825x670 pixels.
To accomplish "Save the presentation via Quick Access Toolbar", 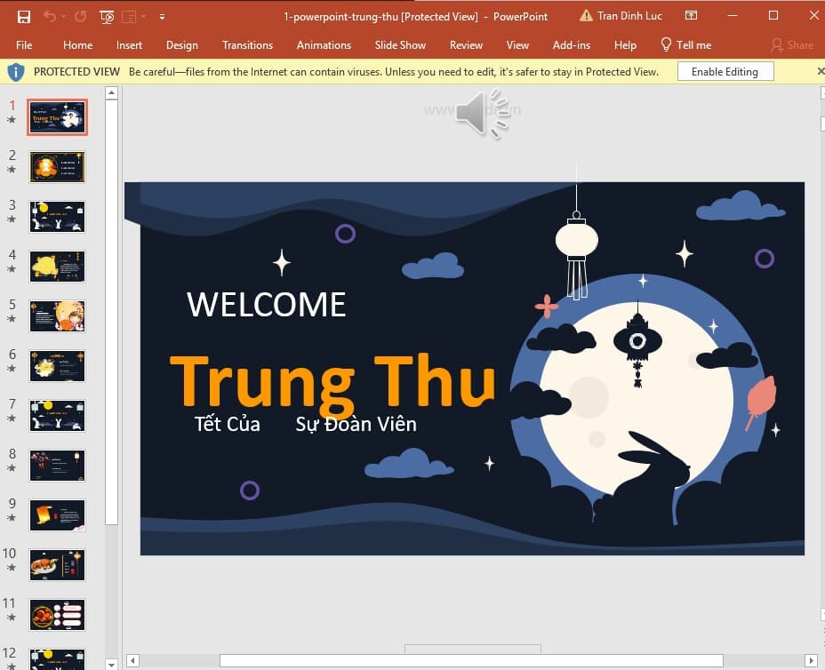I will coord(25,16).
